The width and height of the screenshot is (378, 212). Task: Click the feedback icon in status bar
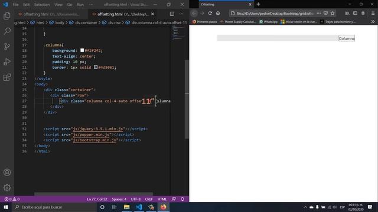point(174,199)
